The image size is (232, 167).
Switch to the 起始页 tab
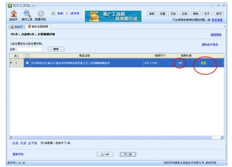click(17, 27)
